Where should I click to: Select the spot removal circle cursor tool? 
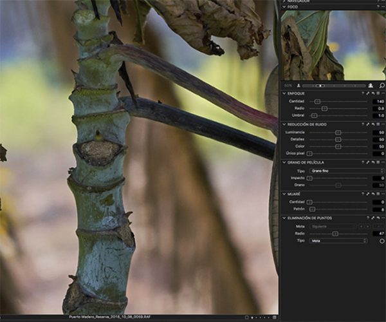click(x=382, y=241)
